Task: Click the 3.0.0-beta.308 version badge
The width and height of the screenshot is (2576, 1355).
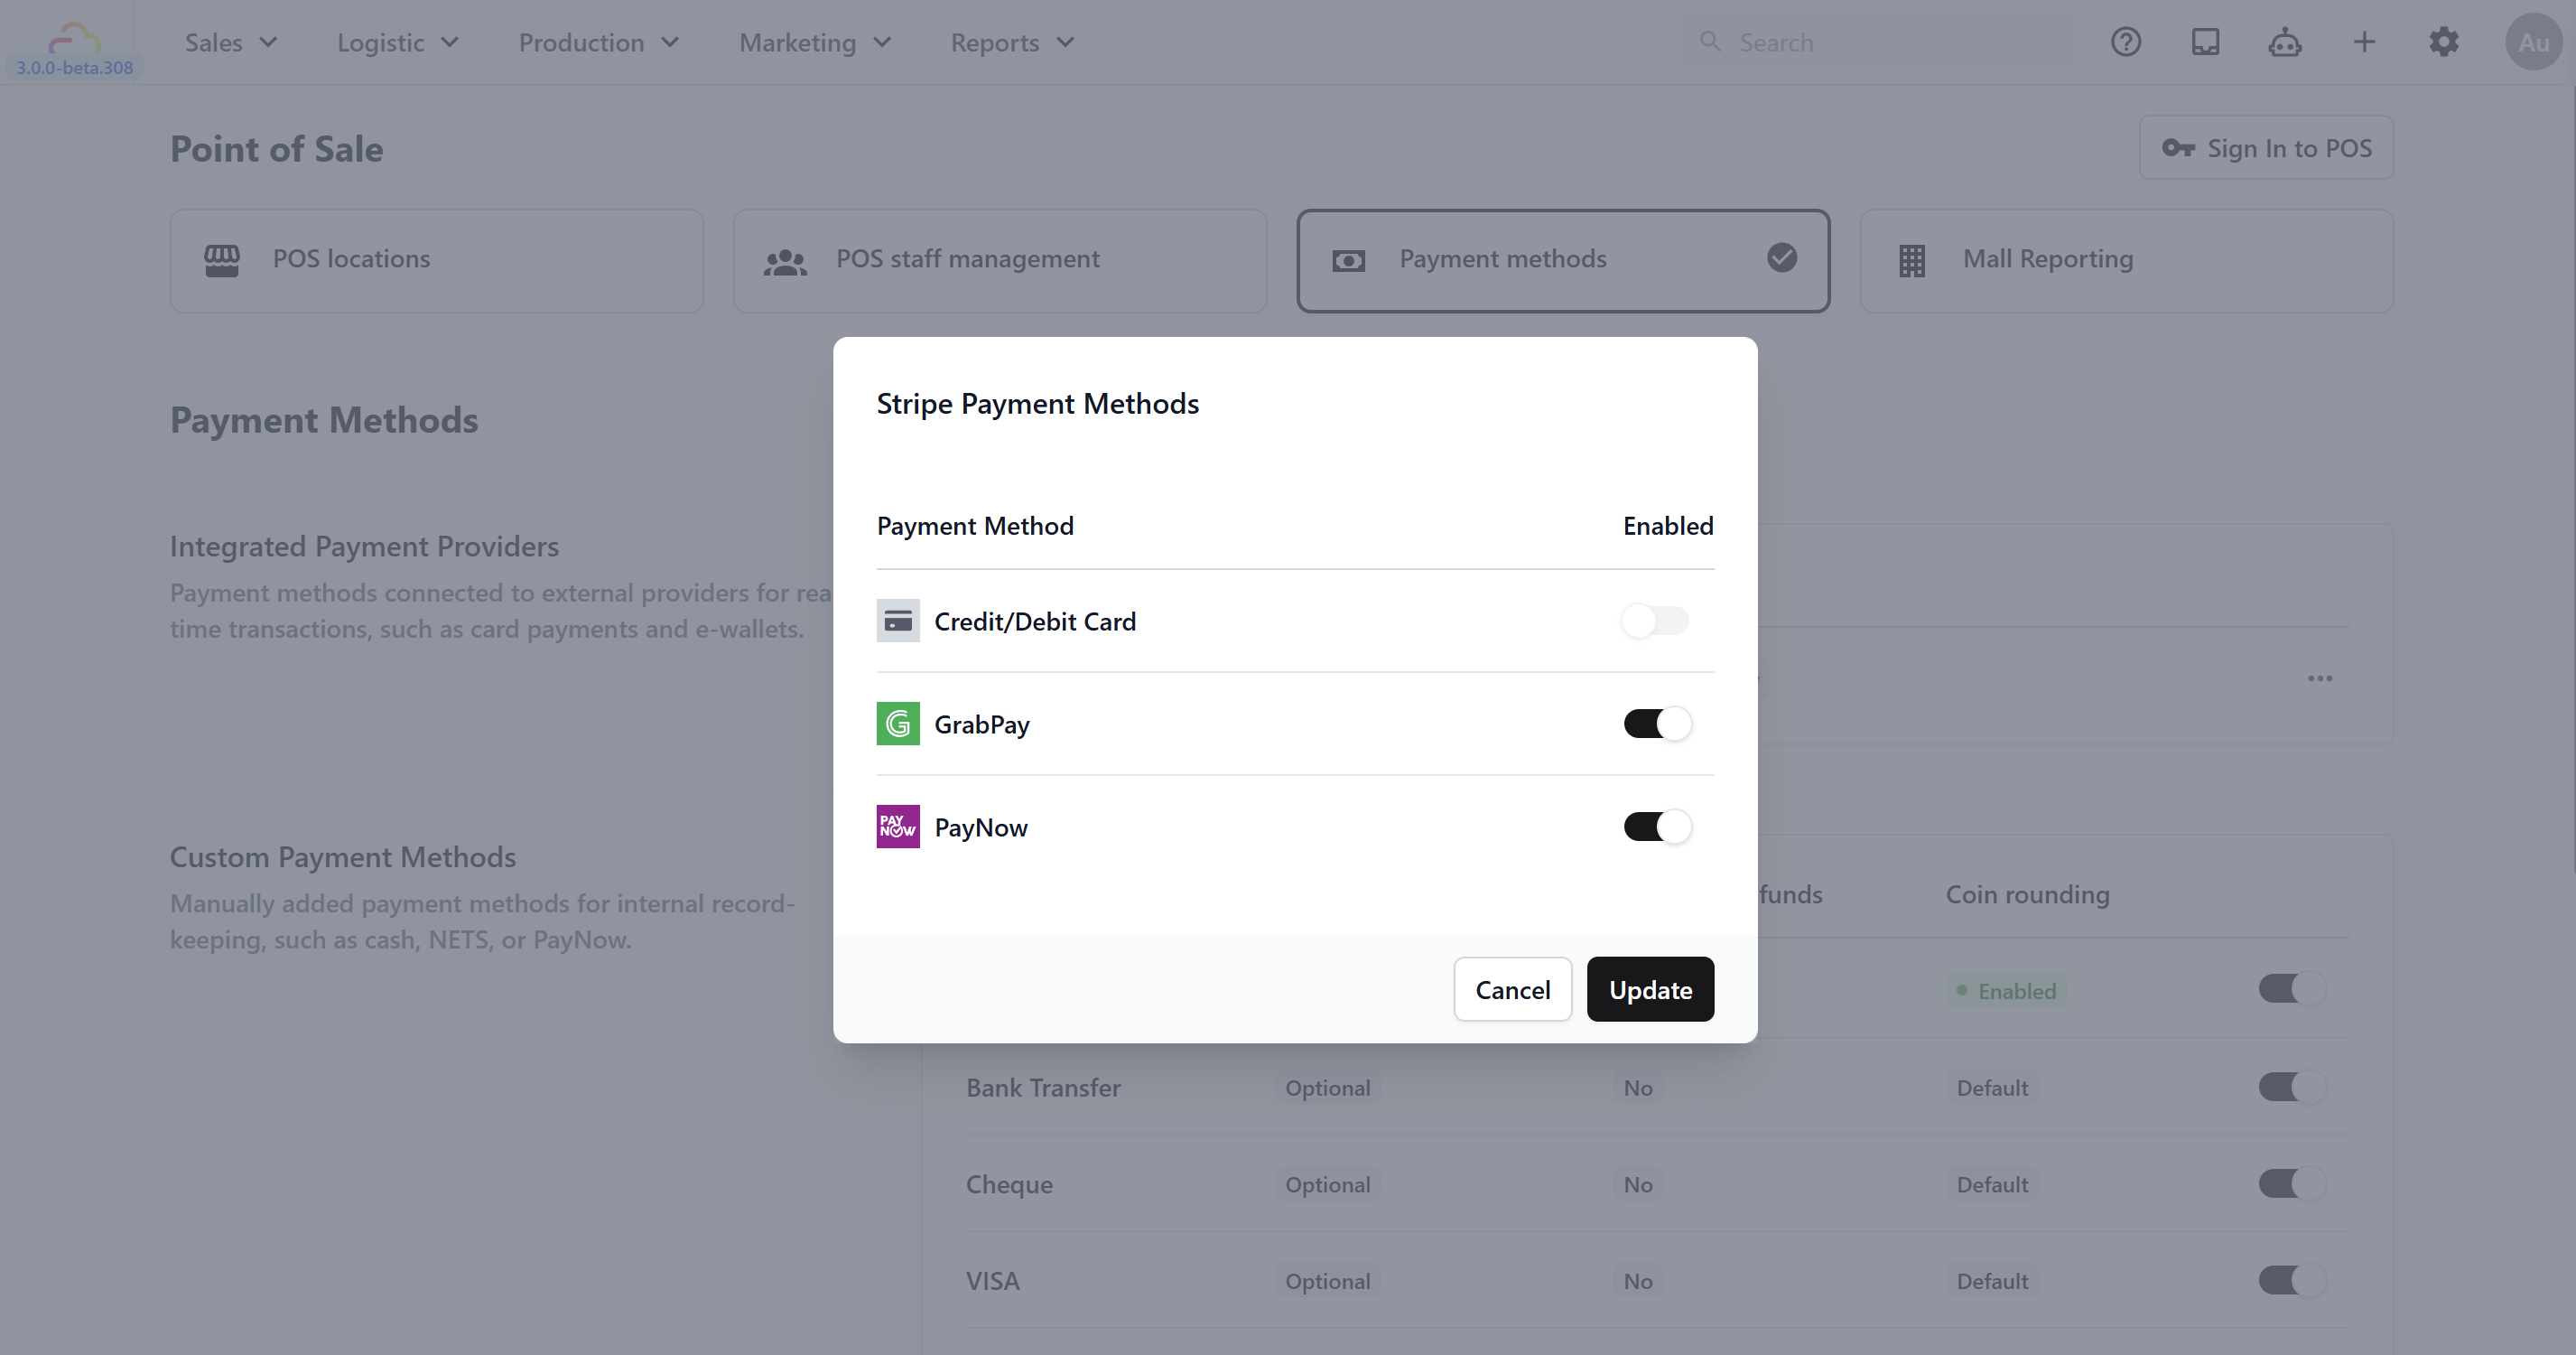Action: tap(75, 68)
